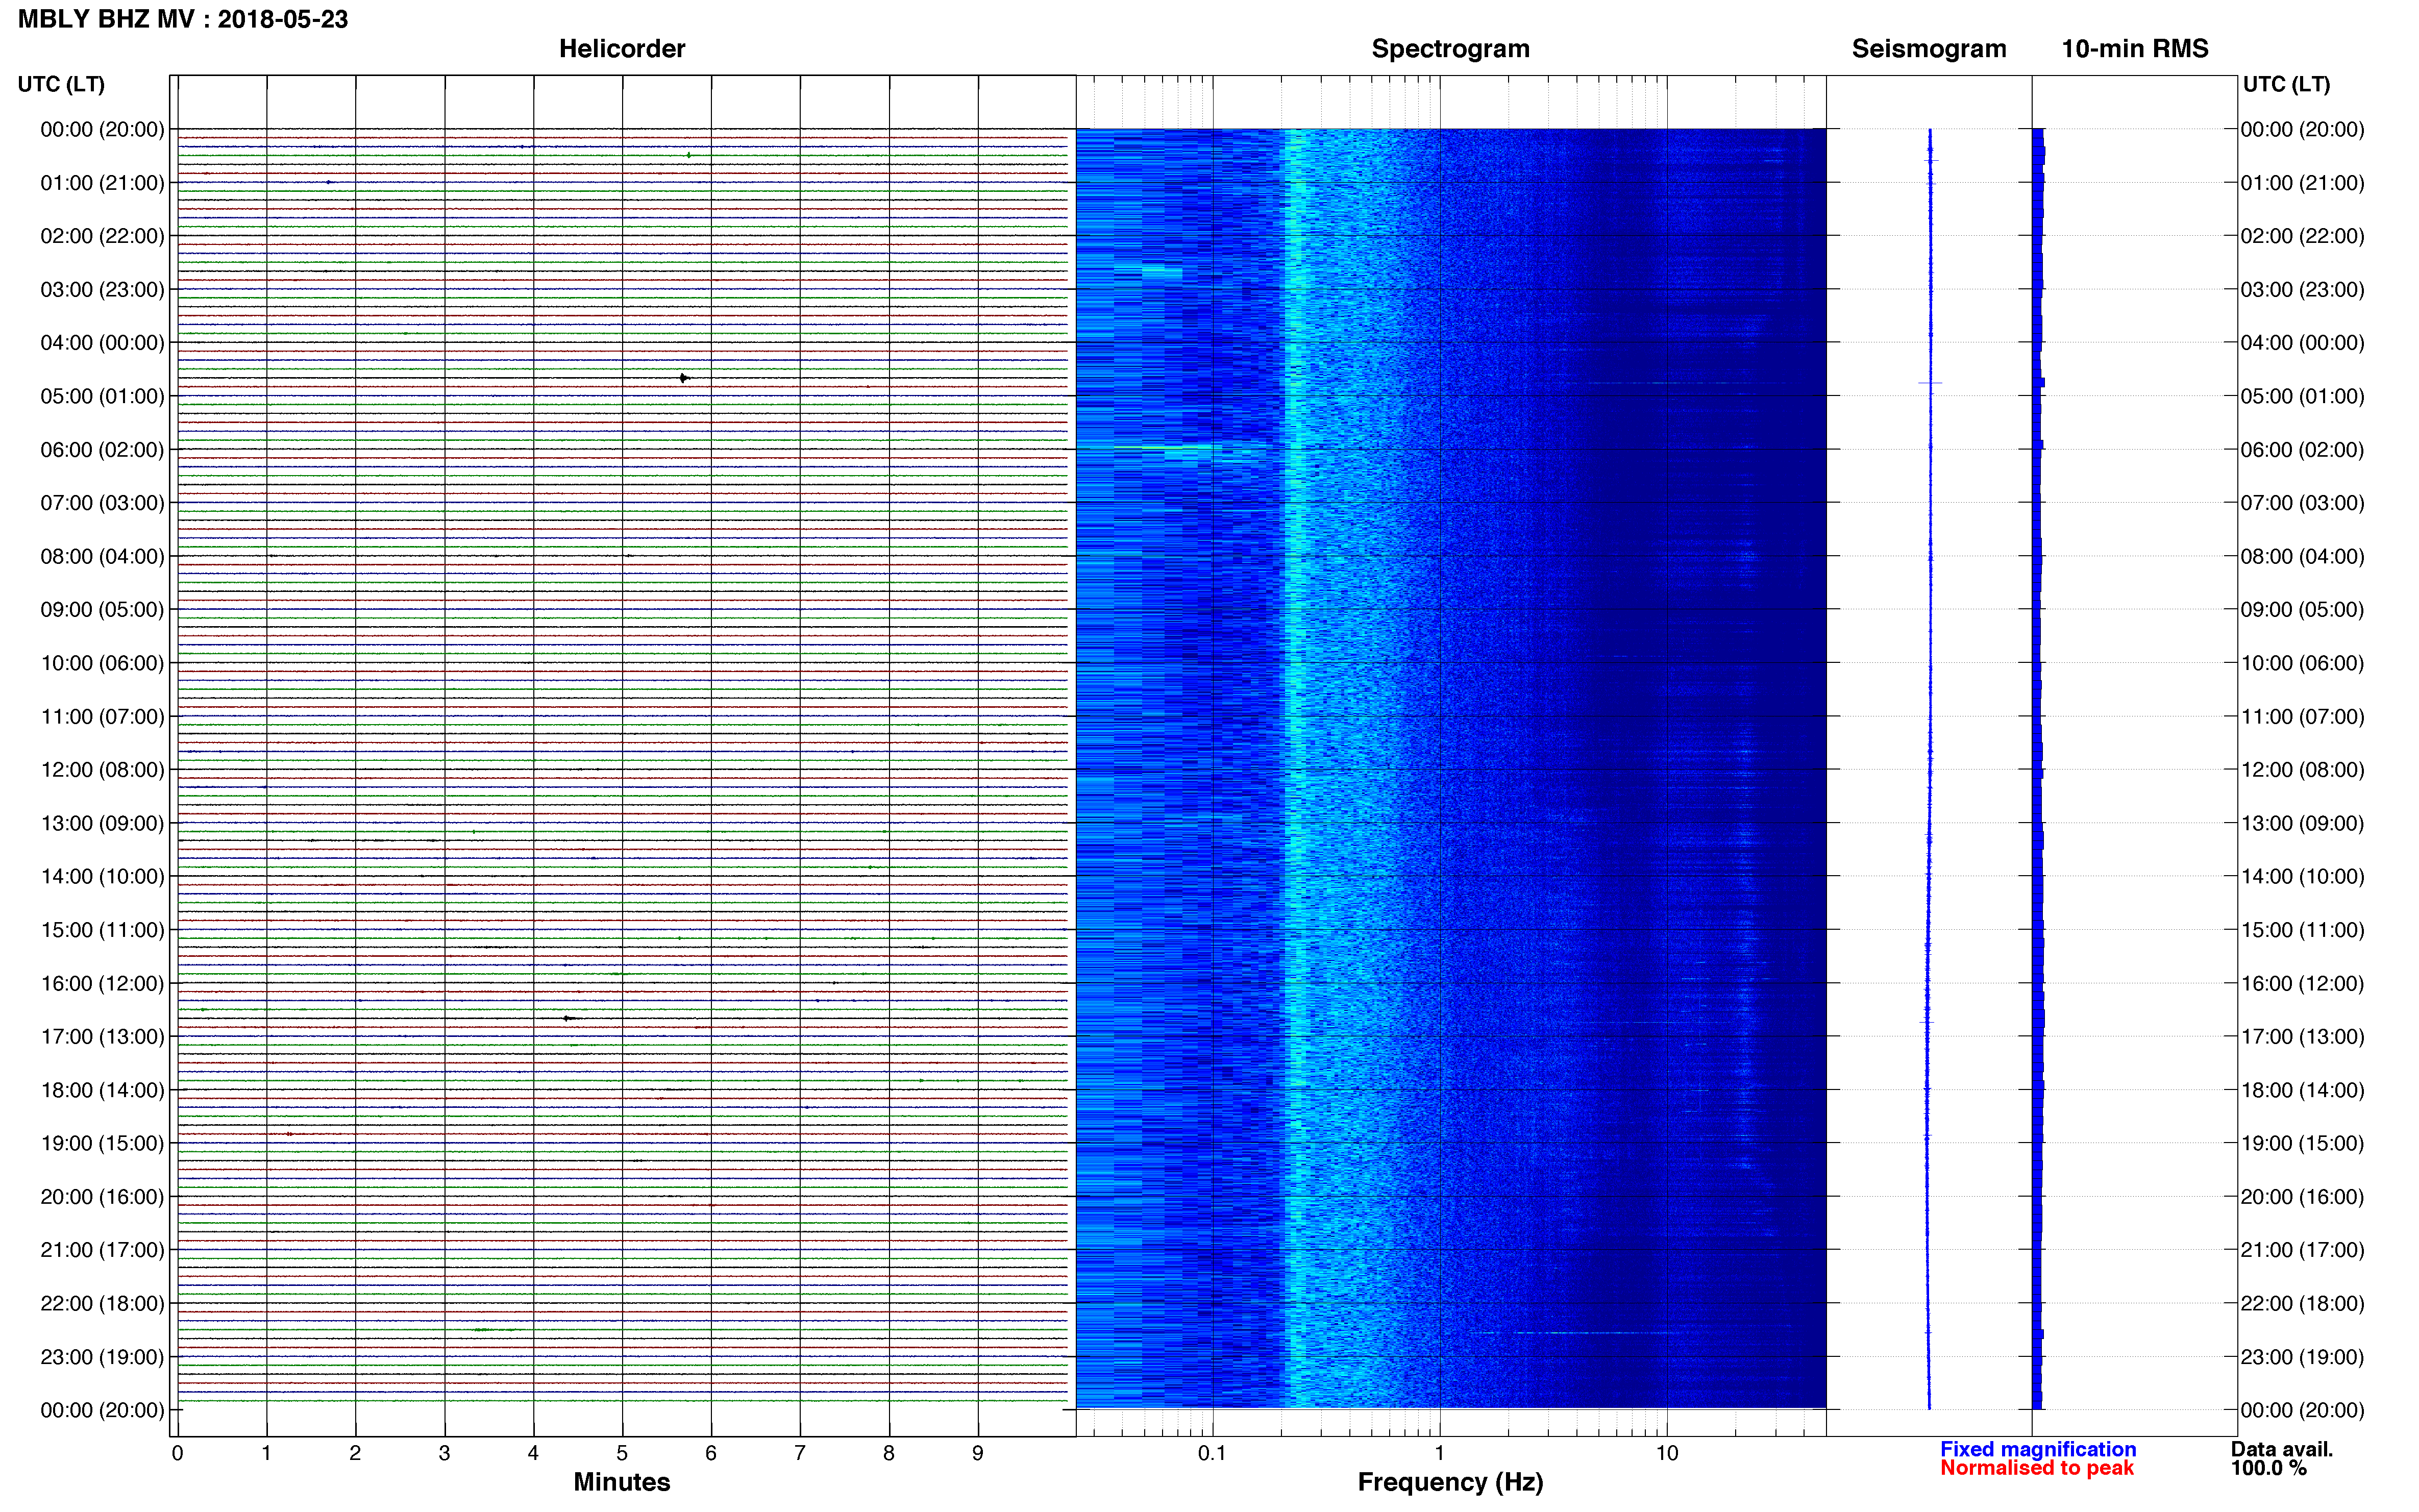Viewport: 2419px width, 1512px height.
Task: Click the Seismogram panel heading
Action: pos(1929,49)
